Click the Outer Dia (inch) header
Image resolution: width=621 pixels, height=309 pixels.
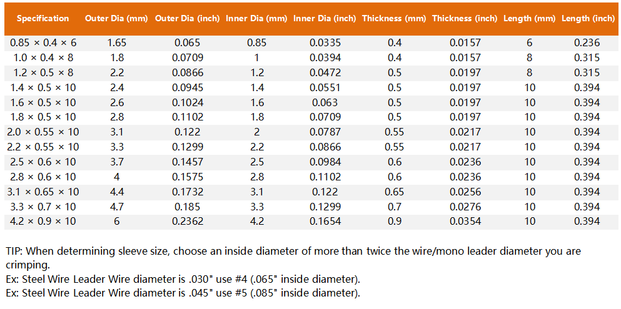[186, 19]
